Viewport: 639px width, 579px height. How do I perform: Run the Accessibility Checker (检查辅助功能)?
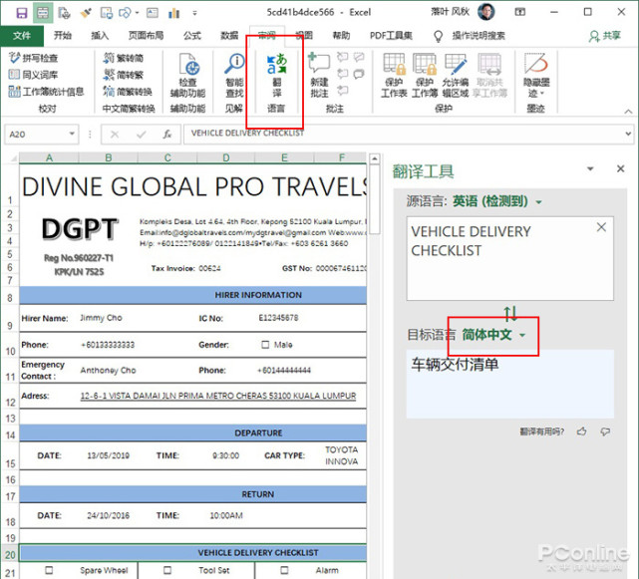[187, 76]
